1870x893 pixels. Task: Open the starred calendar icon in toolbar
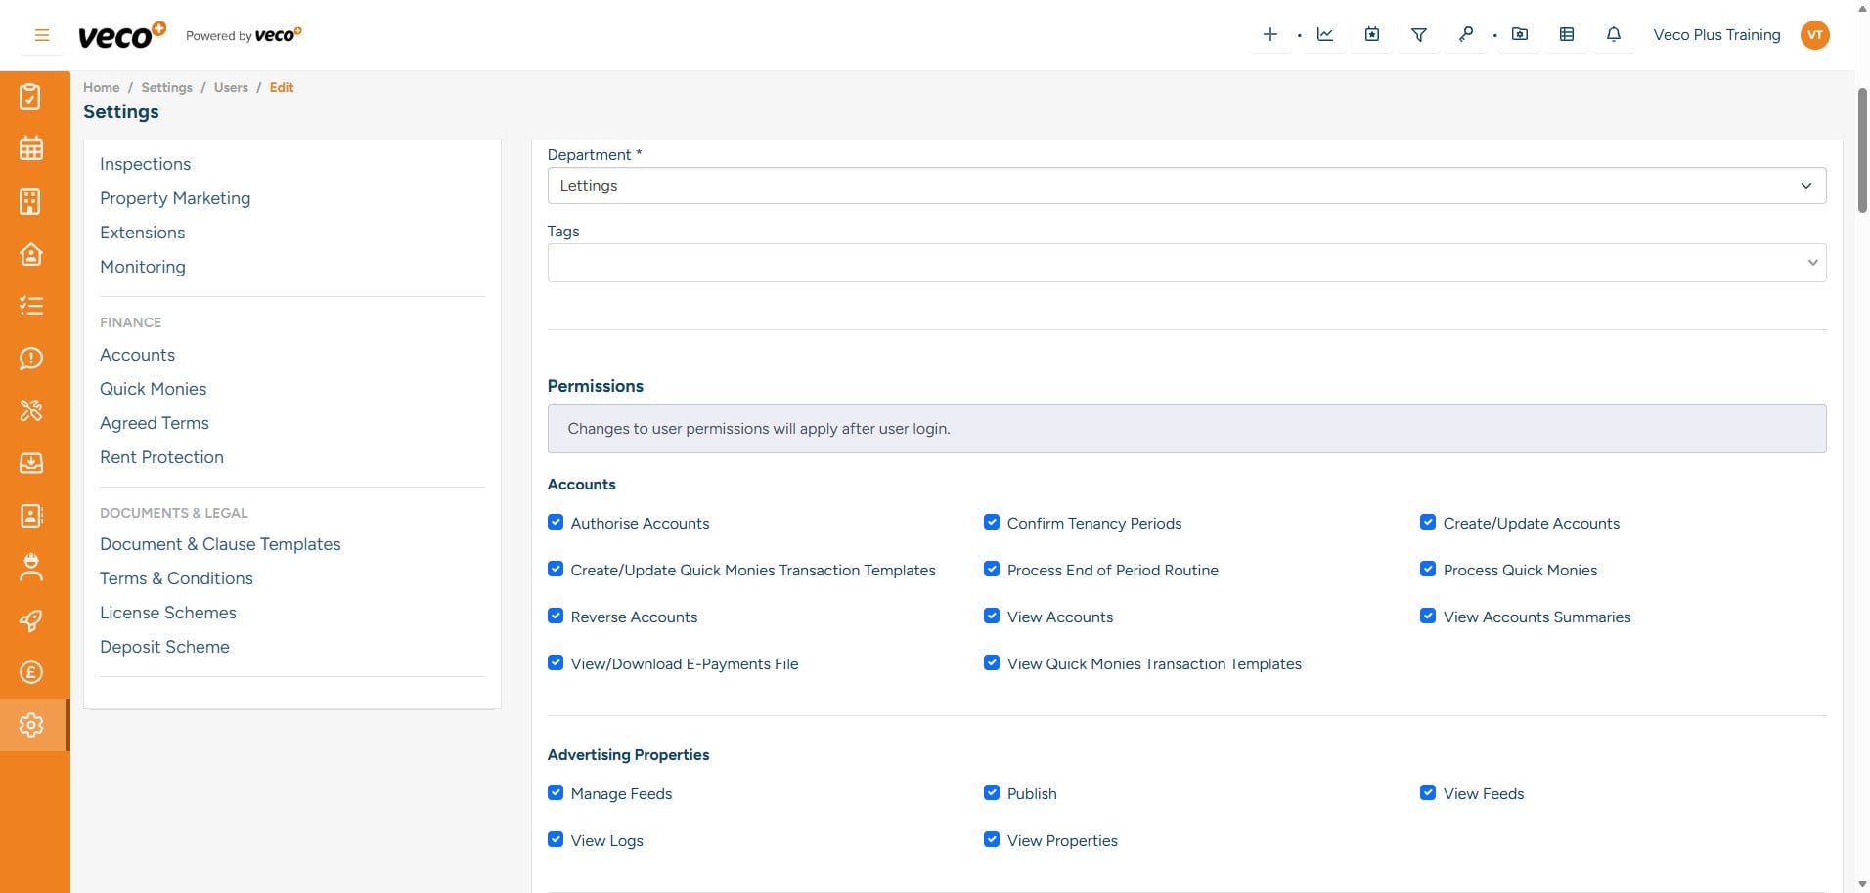[1372, 35]
